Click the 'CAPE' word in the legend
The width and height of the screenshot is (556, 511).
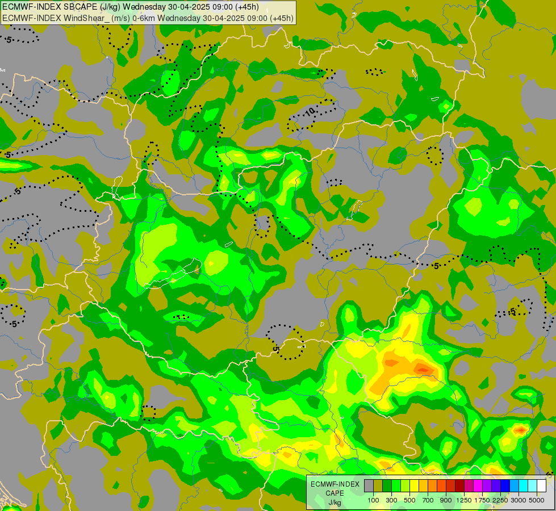335,493
